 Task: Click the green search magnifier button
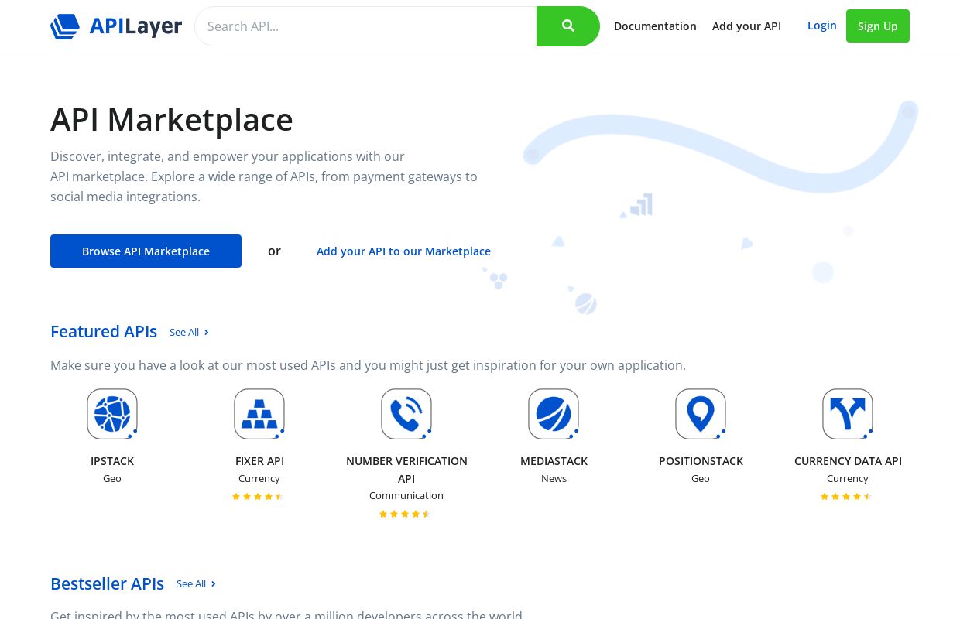point(568,26)
